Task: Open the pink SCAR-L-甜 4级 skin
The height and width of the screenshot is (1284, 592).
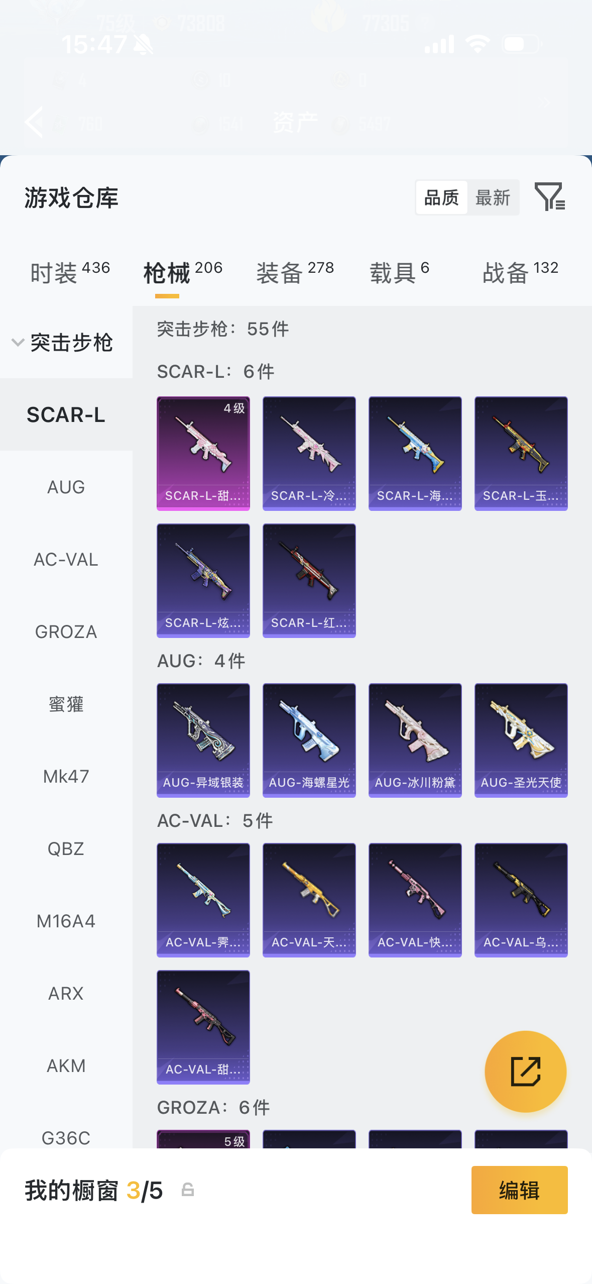Action: 203,454
